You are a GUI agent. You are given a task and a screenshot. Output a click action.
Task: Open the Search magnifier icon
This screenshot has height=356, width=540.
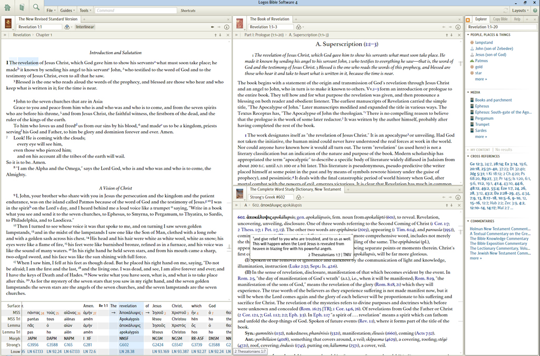coord(36,7)
